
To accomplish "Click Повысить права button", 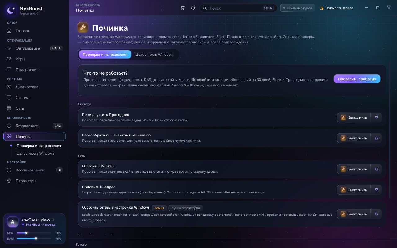I will [337, 8].
